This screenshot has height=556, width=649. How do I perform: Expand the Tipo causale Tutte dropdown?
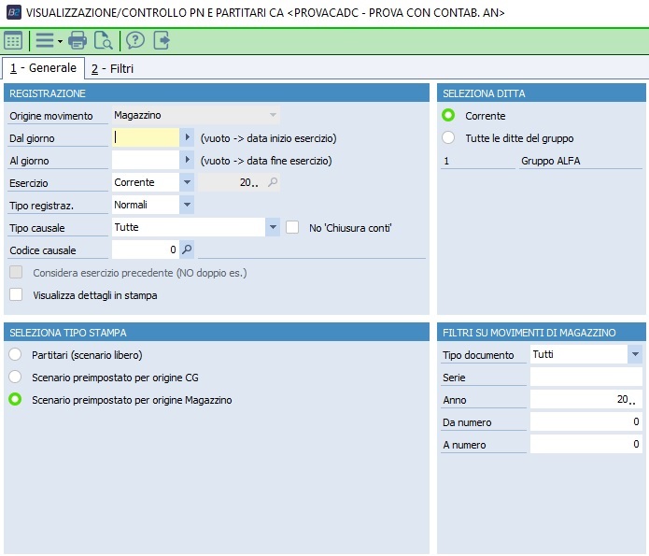point(273,227)
